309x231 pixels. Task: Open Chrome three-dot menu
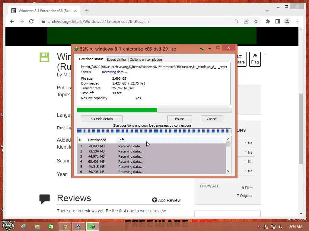[x=297, y=21]
